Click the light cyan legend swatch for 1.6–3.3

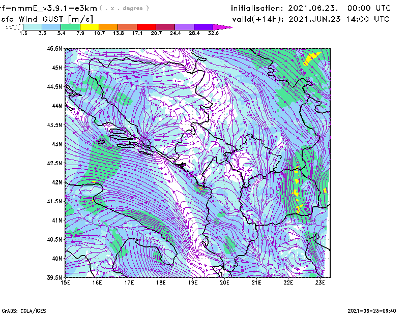tap(33, 27)
